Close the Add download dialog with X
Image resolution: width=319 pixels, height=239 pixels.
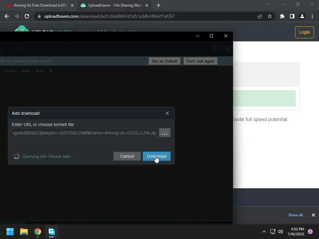pos(167,113)
